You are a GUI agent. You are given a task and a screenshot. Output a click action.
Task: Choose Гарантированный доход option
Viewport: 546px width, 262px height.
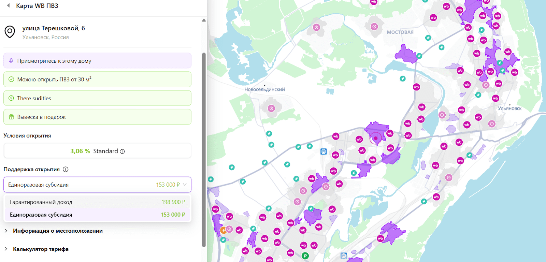pos(97,202)
